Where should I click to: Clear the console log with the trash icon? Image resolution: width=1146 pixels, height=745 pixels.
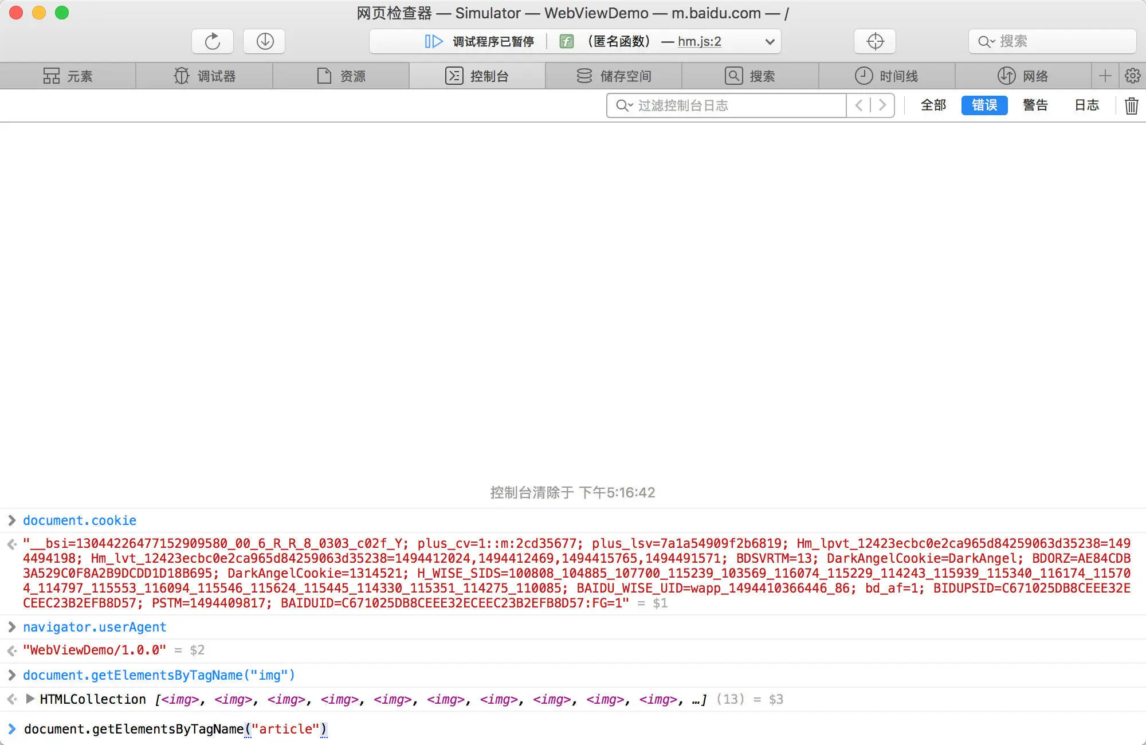coord(1131,105)
